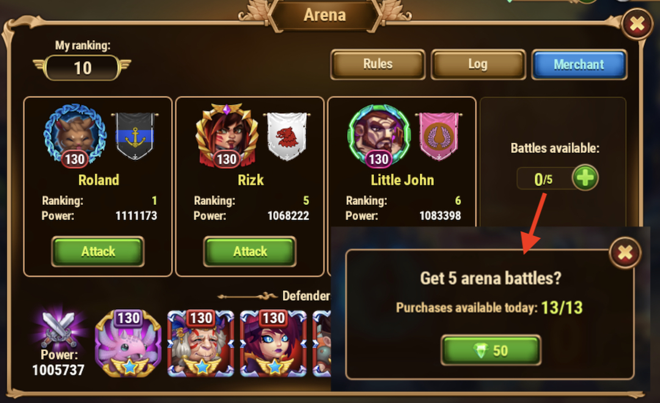Click the crossed swords power icon

click(x=59, y=328)
